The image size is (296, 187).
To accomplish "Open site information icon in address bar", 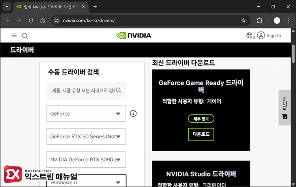I will pyautogui.click(x=56, y=21).
